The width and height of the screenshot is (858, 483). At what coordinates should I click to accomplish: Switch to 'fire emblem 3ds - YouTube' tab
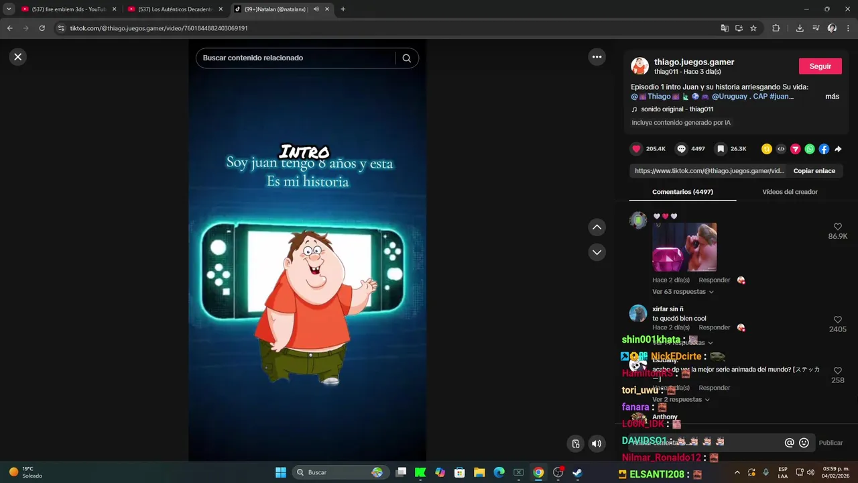(x=69, y=9)
